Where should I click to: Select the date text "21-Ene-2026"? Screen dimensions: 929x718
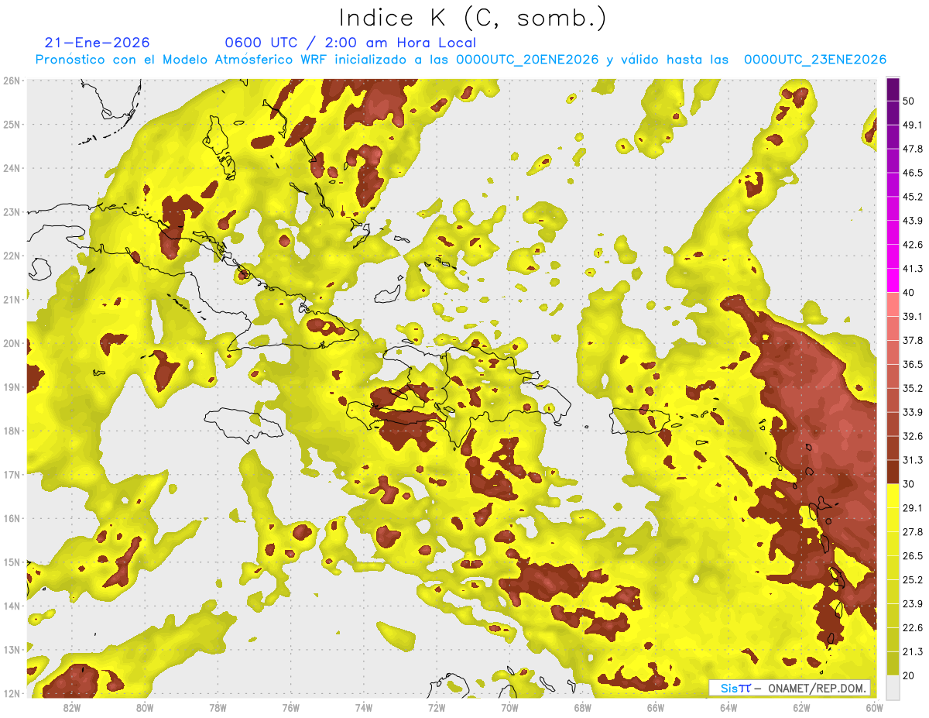[x=98, y=43]
